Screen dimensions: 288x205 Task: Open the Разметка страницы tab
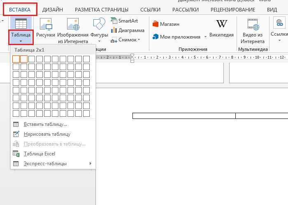pyautogui.click(x=102, y=9)
